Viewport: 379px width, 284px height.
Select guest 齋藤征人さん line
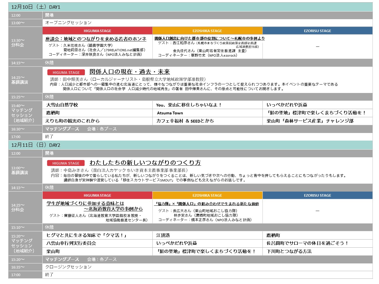tap(99, 218)
